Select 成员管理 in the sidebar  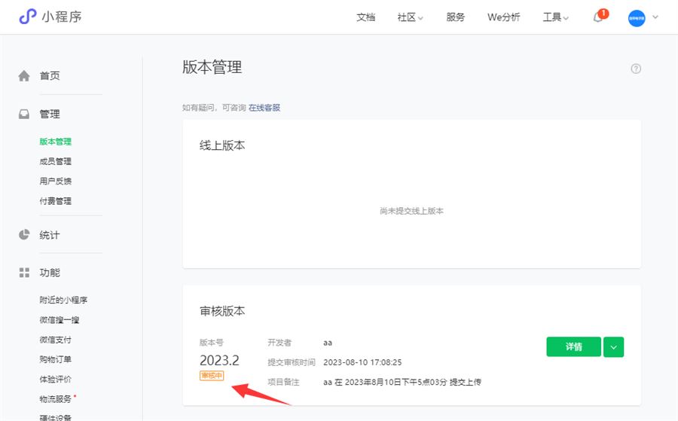click(x=56, y=161)
